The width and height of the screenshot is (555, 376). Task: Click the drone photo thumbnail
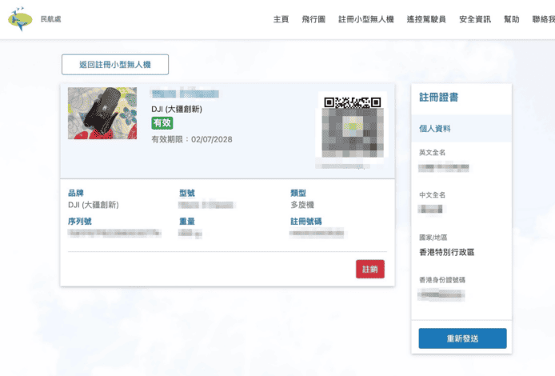pos(102,114)
